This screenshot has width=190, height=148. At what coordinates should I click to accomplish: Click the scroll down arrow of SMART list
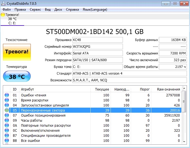[184, 142]
